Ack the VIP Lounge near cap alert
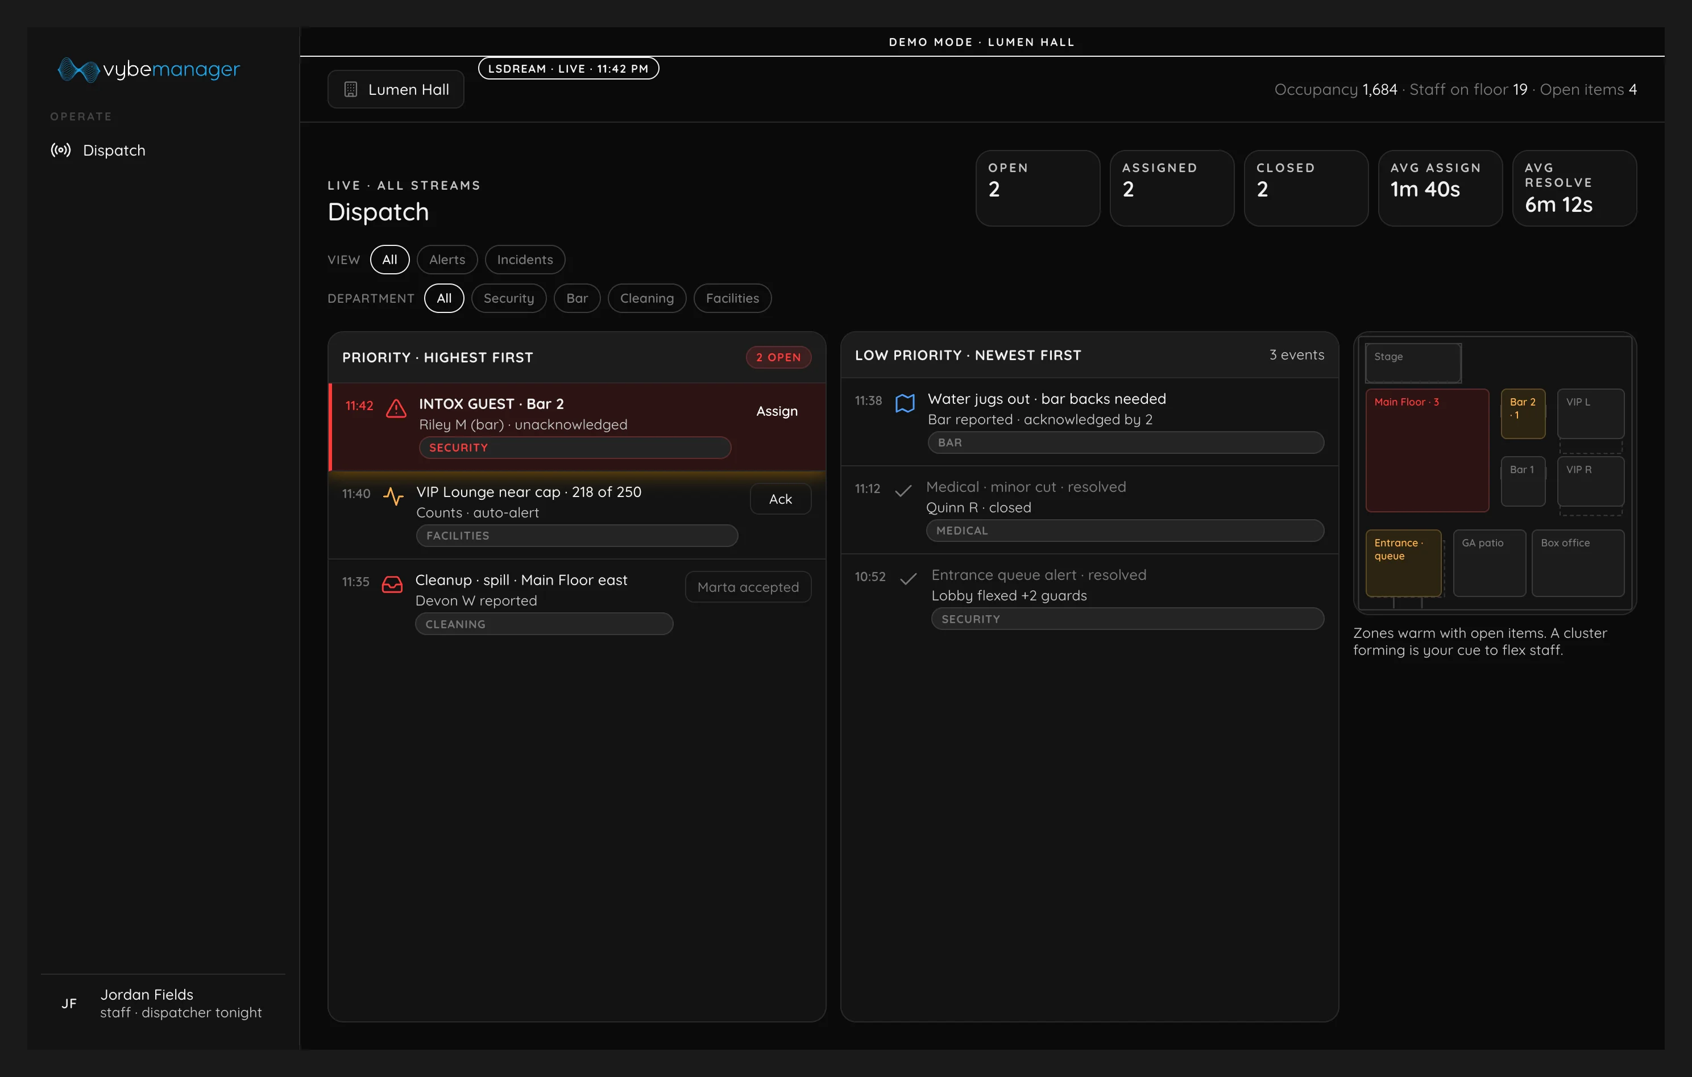 780,499
